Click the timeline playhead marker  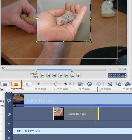coord(53,90)
